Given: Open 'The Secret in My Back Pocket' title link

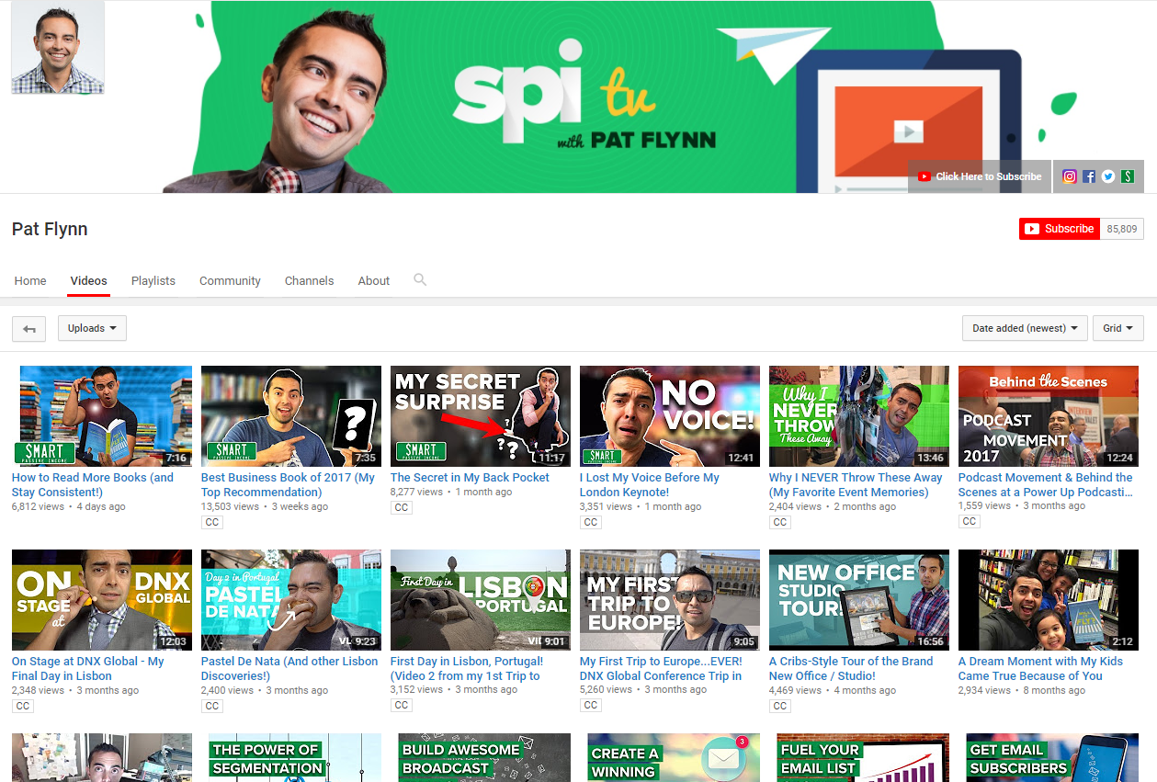Looking at the screenshot, I should [x=470, y=478].
